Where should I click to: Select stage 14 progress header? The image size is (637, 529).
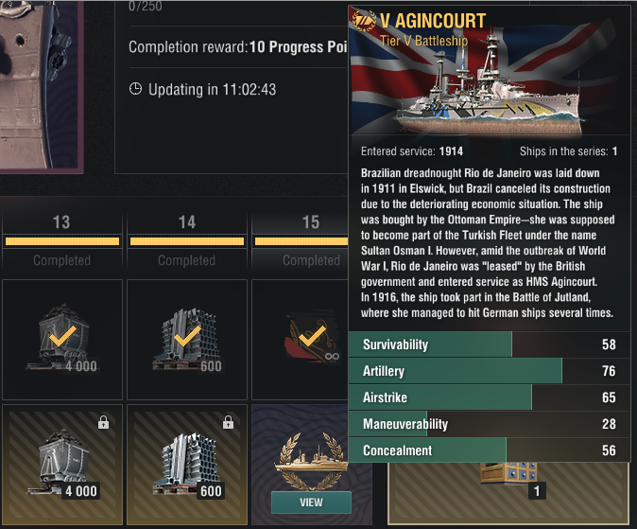tap(187, 240)
